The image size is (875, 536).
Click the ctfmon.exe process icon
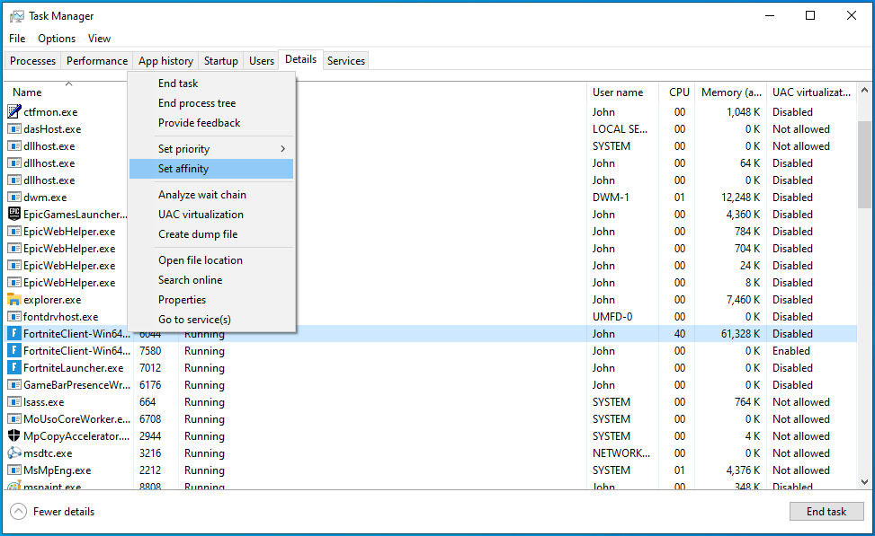(x=14, y=112)
